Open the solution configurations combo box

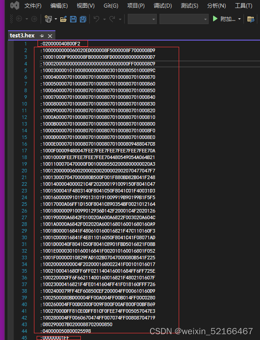142,19
